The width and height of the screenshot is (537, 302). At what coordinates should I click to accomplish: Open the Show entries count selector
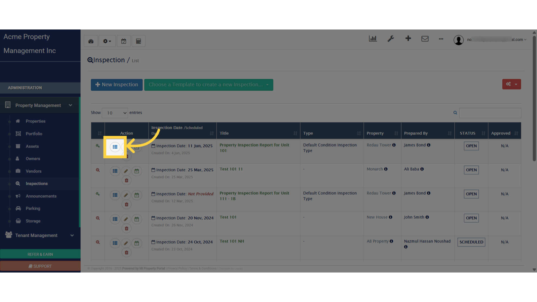click(x=115, y=113)
